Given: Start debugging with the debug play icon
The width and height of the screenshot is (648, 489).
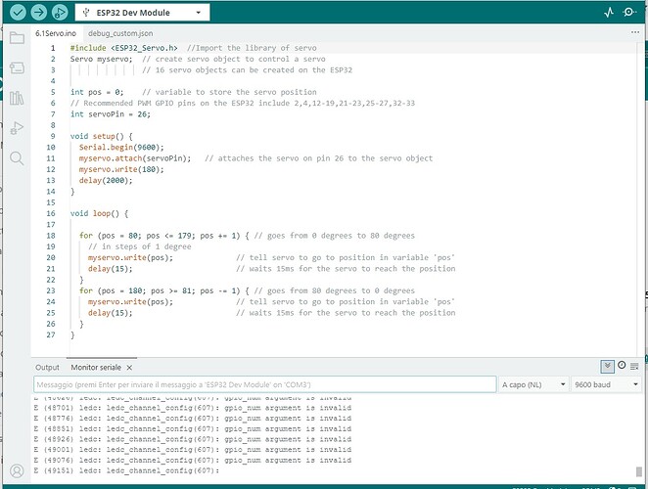Looking at the screenshot, I should pos(60,13).
